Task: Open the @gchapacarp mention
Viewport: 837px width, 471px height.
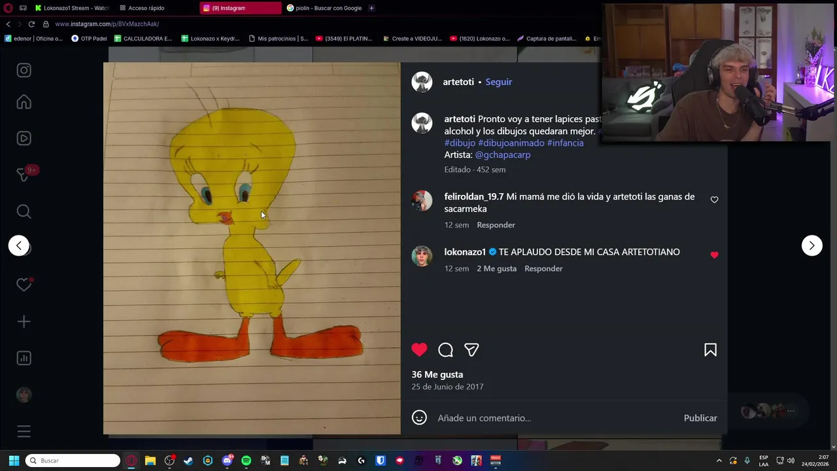Action: click(x=503, y=155)
